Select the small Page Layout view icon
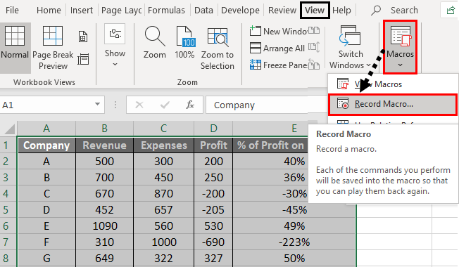 (83, 37)
